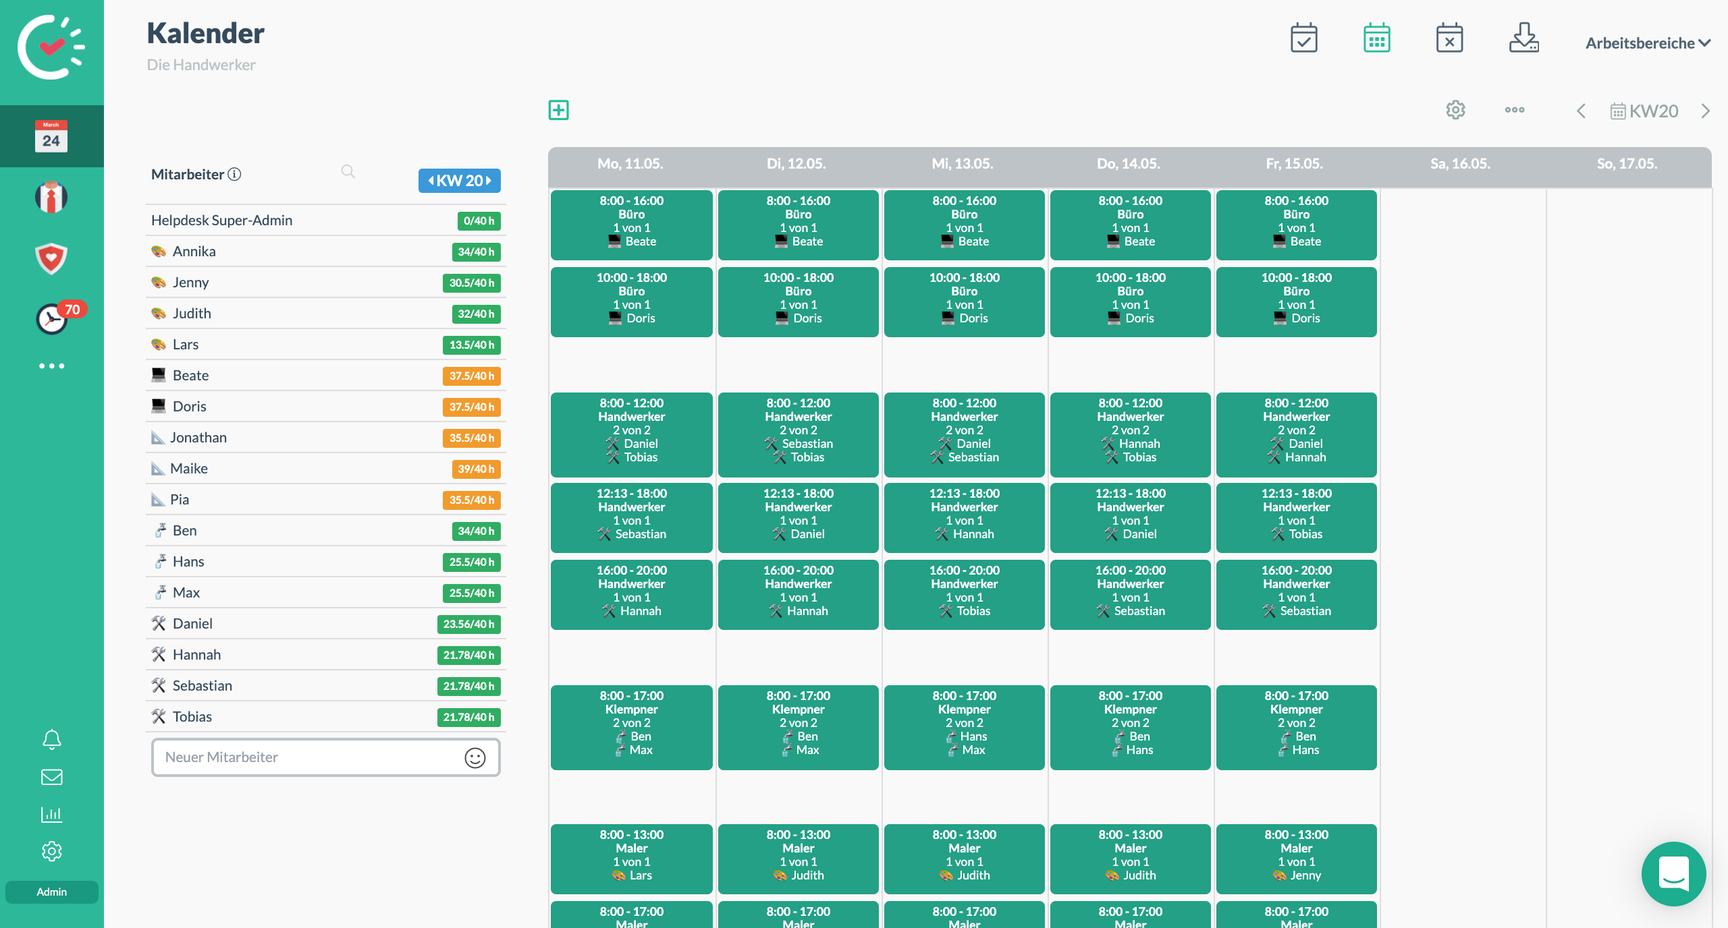Go to previous week with left chevron

click(x=1581, y=111)
